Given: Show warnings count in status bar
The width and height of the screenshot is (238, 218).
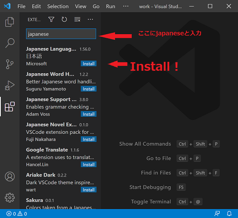Looking at the screenshot, I should click(x=22, y=214).
